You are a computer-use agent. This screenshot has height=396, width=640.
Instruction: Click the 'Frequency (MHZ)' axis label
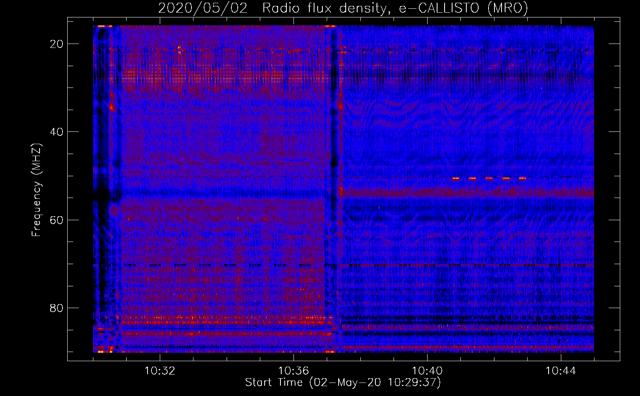click(x=36, y=190)
